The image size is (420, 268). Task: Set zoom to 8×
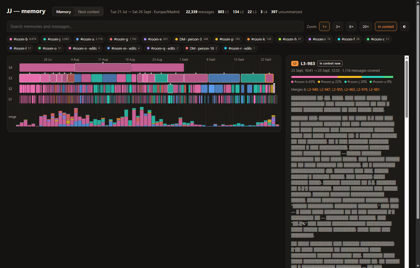[351, 27]
